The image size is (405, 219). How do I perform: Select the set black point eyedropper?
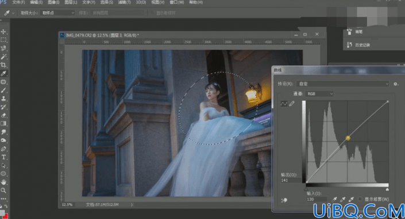334,199
